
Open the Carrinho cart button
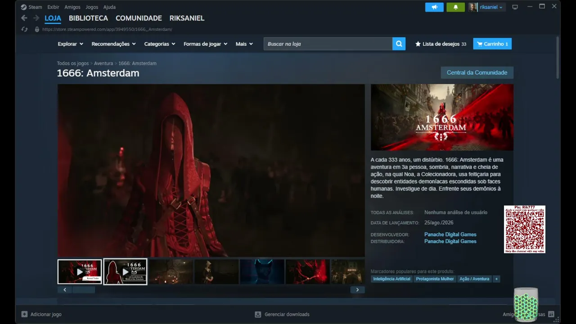(492, 44)
